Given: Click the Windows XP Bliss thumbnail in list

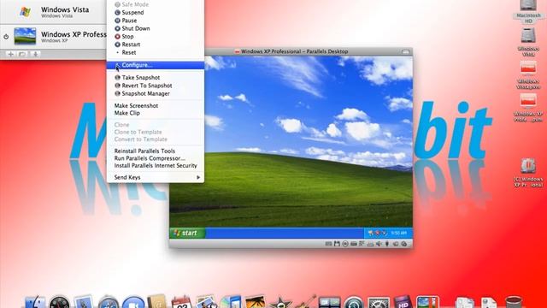Looking at the screenshot, I should pos(25,36).
